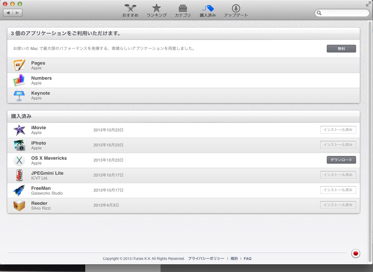This screenshot has width=373, height=272.
Task: Click インストール済み button for iPhoto
Action: pyautogui.click(x=338, y=145)
